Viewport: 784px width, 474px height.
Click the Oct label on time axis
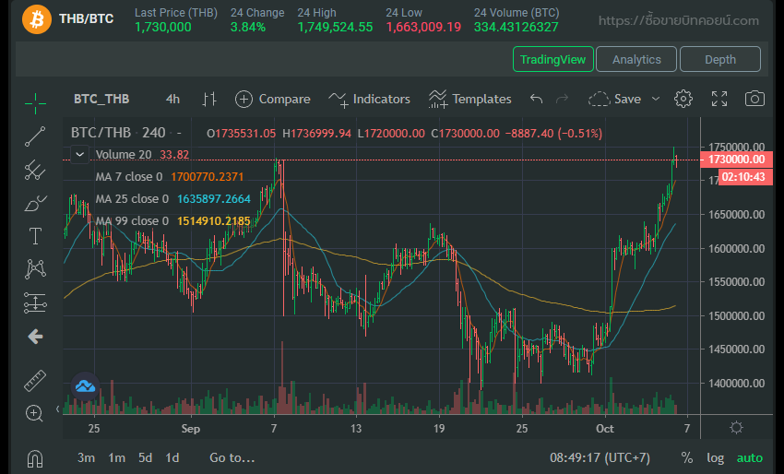[605, 429]
